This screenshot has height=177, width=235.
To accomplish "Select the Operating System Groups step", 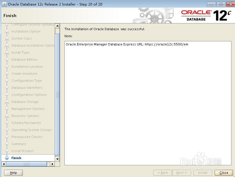I will 32,130.
